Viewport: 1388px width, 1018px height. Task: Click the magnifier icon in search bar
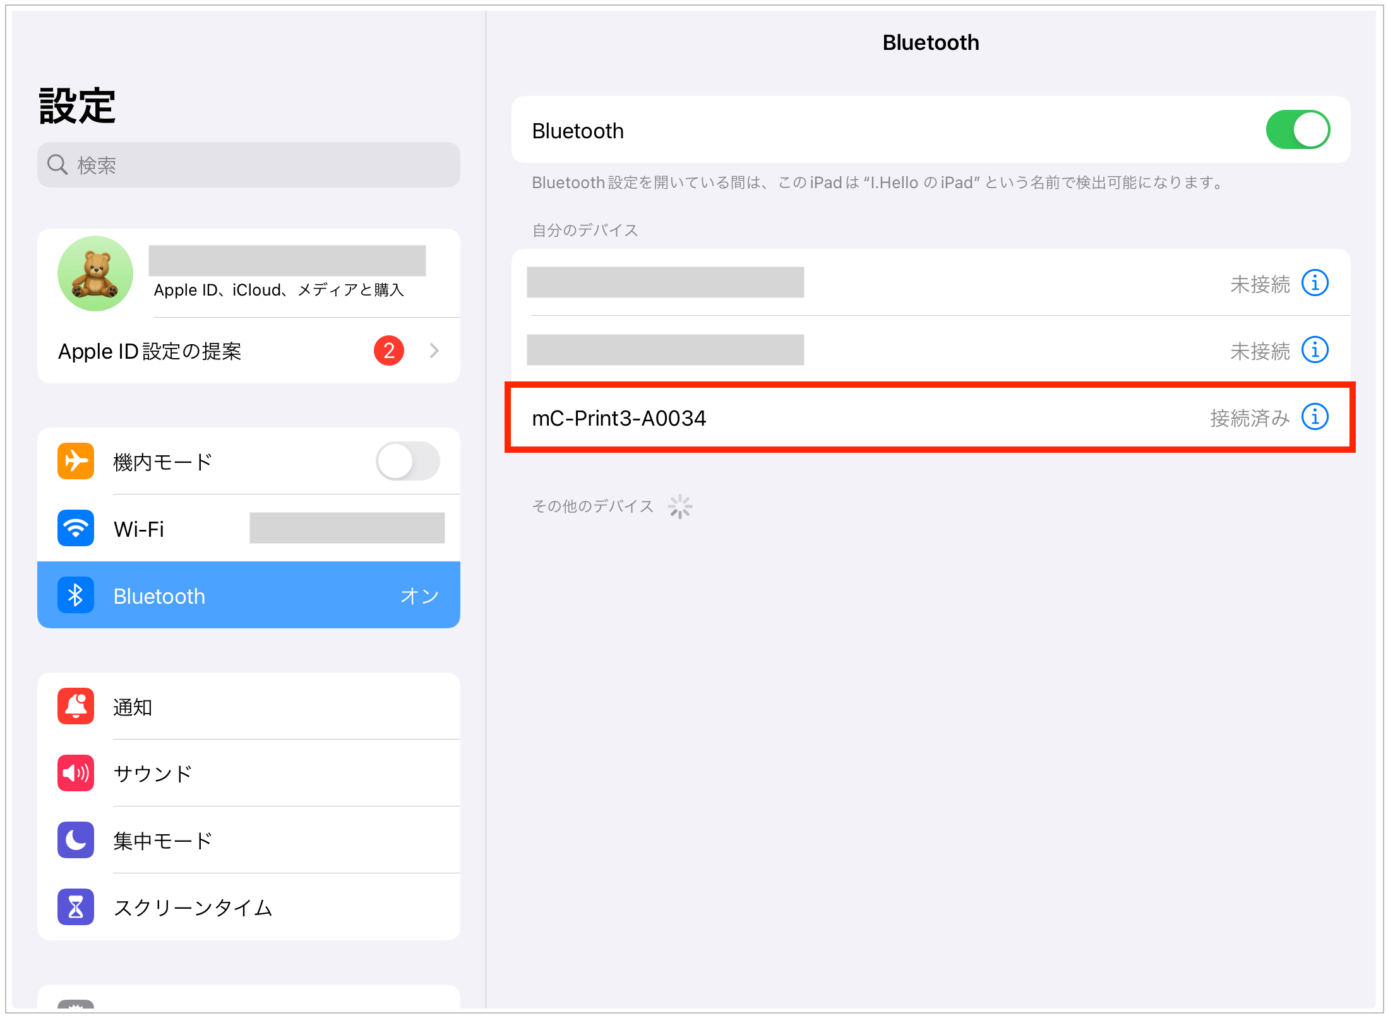click(x=57, y=164)
